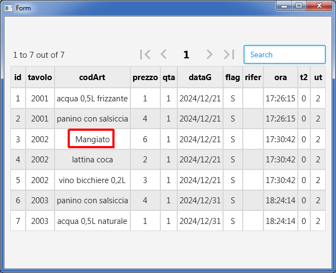Click tavolo 2003 in row 7
Screen dimensions: 336x273
click(40, 221)
